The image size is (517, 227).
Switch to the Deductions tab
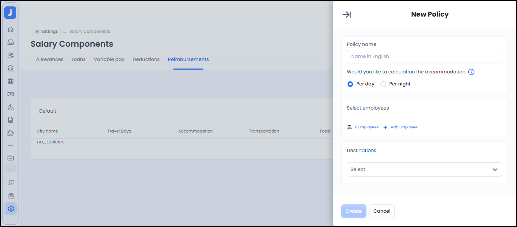pyautogui.click(x=146, y=59)
